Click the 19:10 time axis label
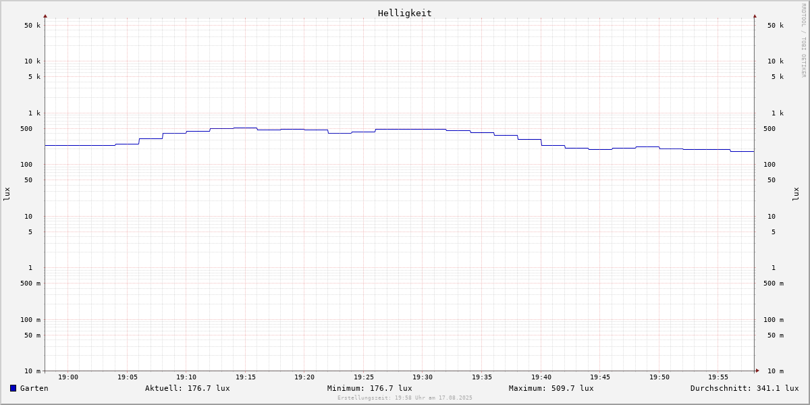The height and width of the screenshot is (405, 810). (186, 377)
